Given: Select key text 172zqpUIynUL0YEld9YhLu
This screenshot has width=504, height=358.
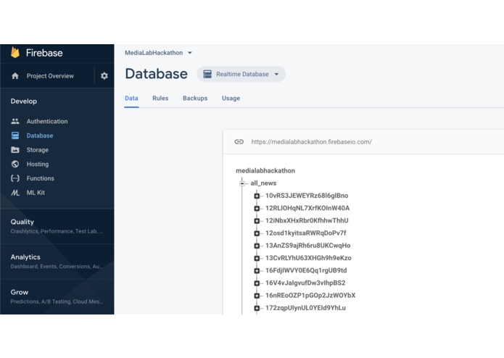Looking at the screenshot, I should tap(306, 308).
